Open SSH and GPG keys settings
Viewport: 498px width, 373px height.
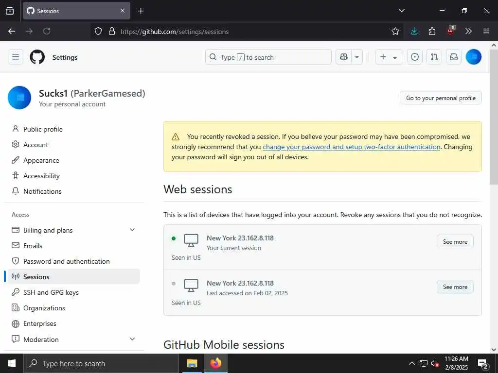(x=51, y=292)
